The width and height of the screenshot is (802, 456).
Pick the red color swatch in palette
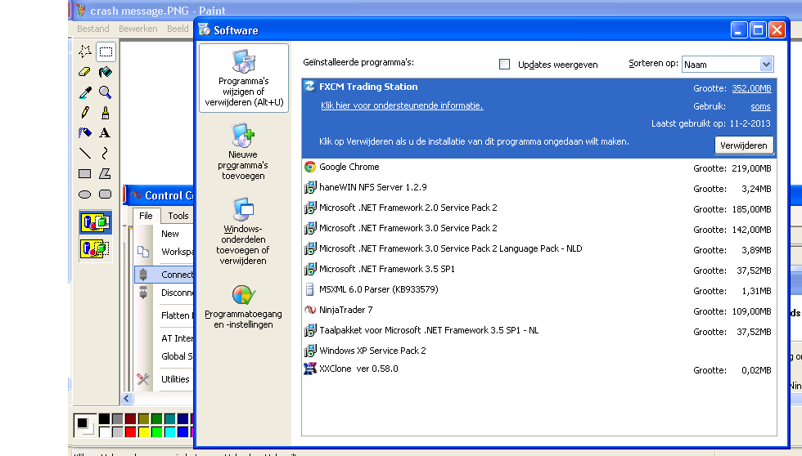(x=131, y=432)
